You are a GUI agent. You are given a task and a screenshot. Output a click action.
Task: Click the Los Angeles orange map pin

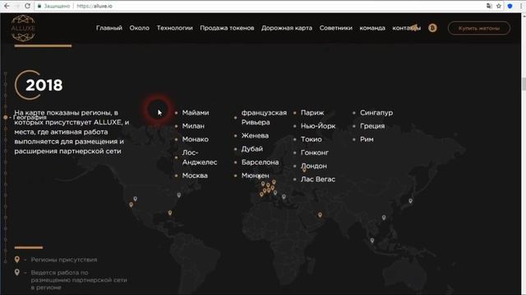point(131,204)
